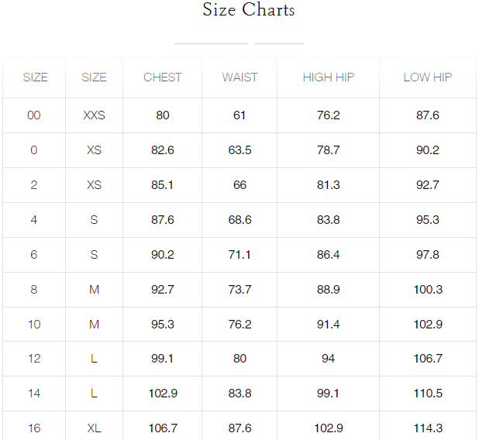This screenshot has width=479, height=440.
Task: Click the HIGH HIP column header
Action: tap(328, 77)
